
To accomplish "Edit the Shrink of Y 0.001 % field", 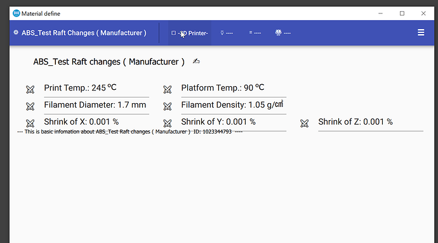I will (234, 123).
